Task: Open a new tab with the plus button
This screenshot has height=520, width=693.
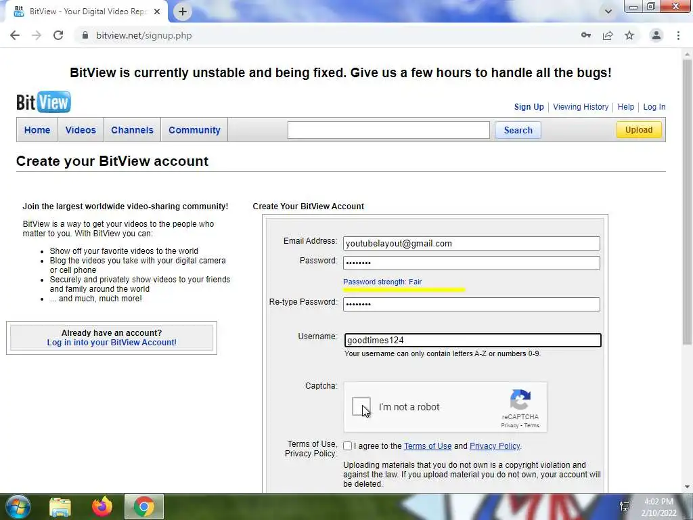Action: click(x=183, y=12)
